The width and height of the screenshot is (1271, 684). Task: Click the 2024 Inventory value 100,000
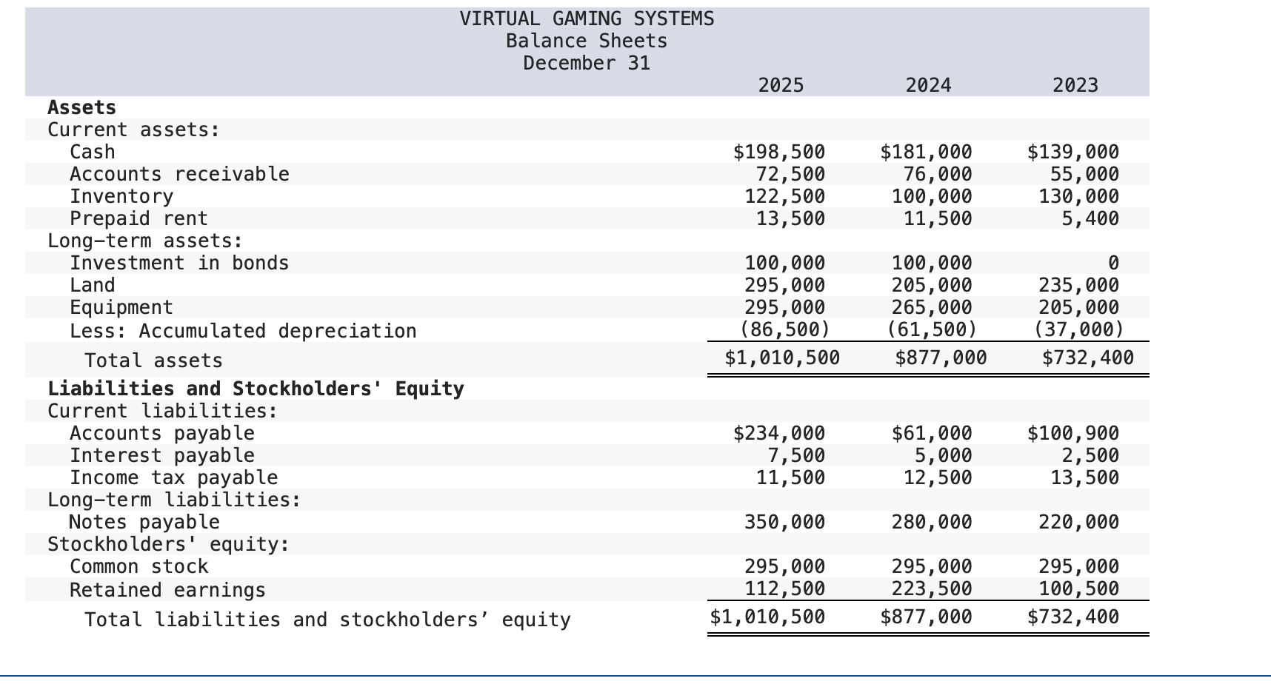[932, 196]
